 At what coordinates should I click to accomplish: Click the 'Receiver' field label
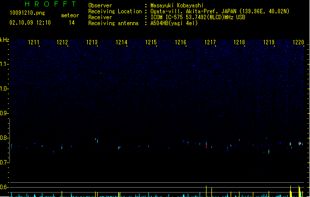pyautogui.click(x=100, y=17)
